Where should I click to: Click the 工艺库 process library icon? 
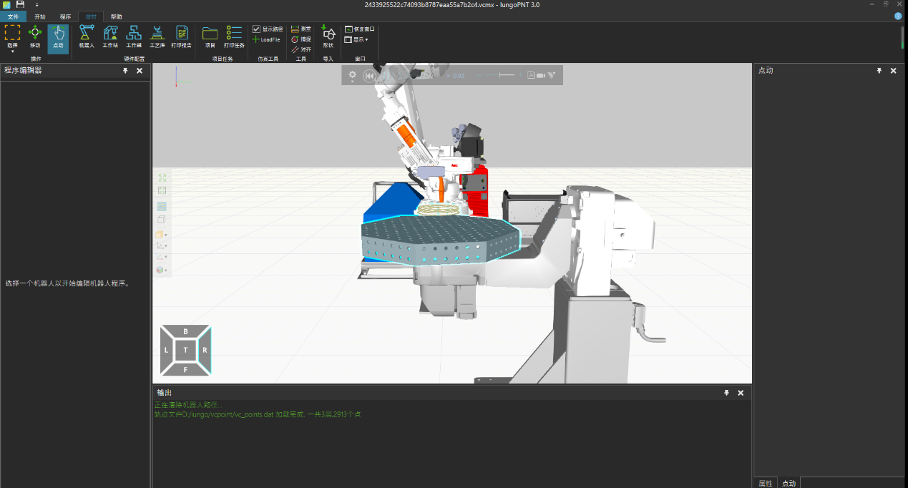click(157, 36)
